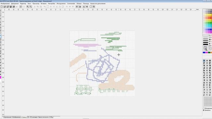Click the Zoom In magnifier icon
The image size is (212, 119).
[27, 7]
